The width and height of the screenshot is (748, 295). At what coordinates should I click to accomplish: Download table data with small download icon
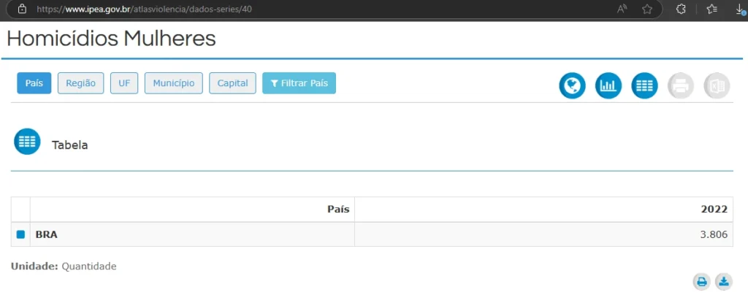pos(722,281)
